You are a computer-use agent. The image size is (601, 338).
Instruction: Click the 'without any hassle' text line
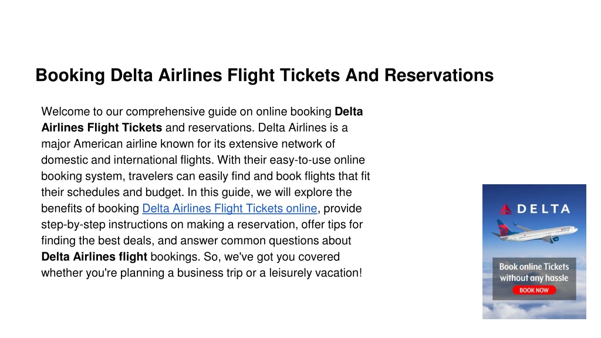[534, 278]
